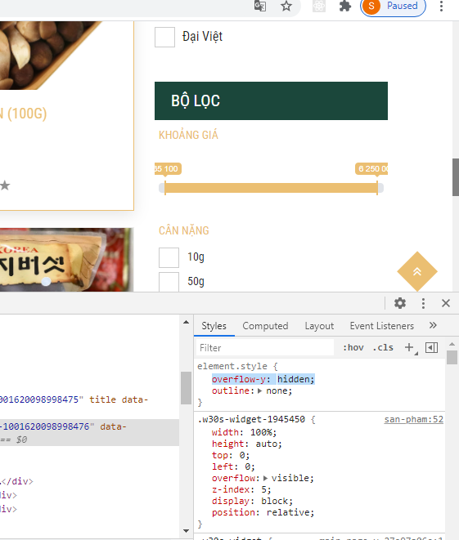The width and height of the screenshot is (459, 540).
Task: Toggle the :hov element state panel
Action: [353, 347]
